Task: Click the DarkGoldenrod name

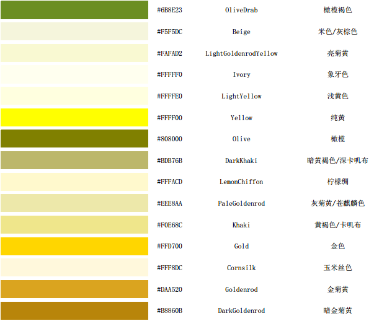Action: pyautogui.click(x=241, y=310)
